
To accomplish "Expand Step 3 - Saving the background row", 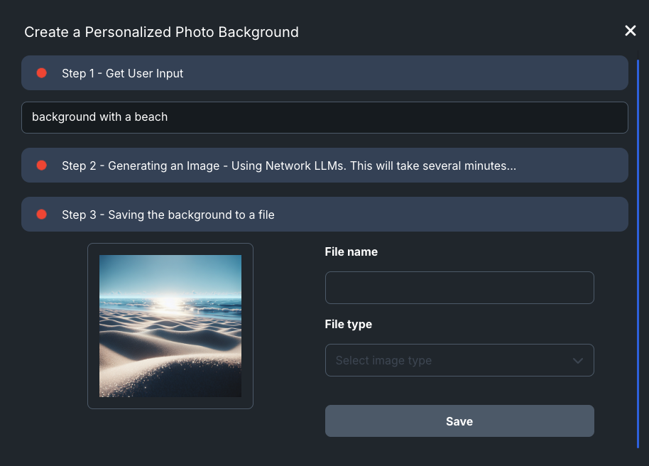I will (324, 214).
